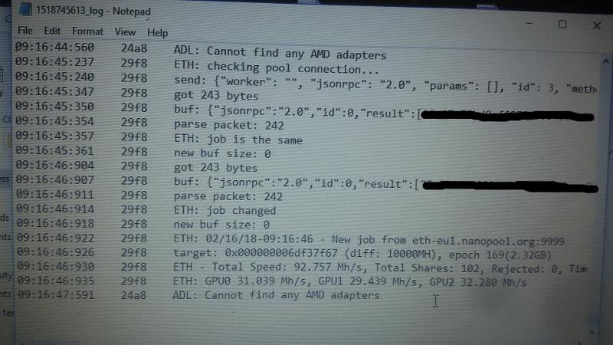Close the Notepad log window
Viewport: 613px width, 345px height.
click(x=597, y=26)
